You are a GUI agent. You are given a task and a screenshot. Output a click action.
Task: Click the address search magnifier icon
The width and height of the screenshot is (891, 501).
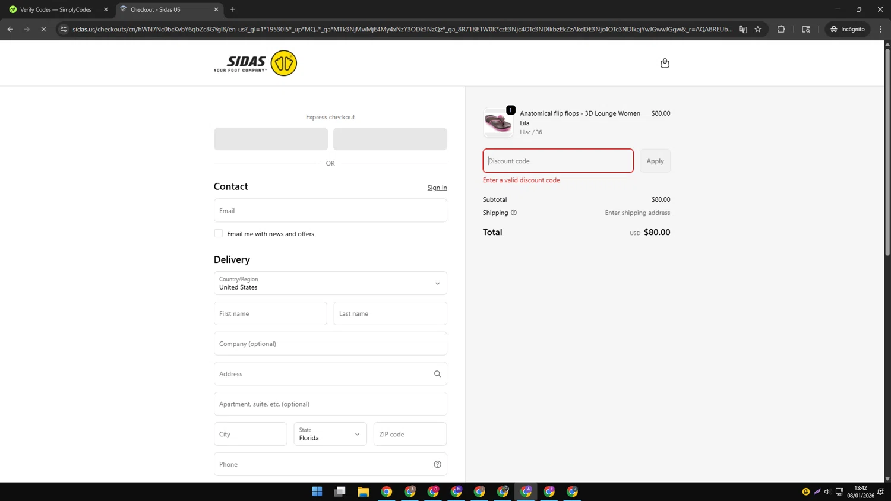[437, 374]
